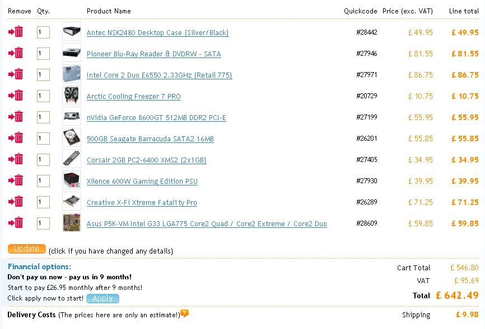Select the Shipping cost £9.98
The width and height of the screenshot is (485, 329).
[x=468, y=314]
